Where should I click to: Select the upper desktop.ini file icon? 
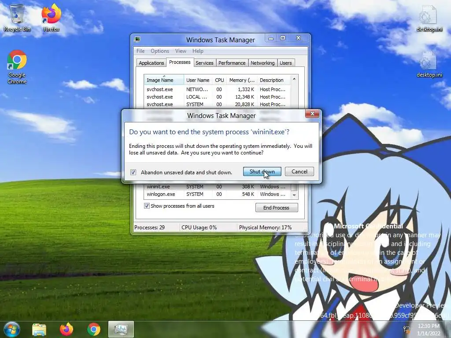tap(429, 18)
